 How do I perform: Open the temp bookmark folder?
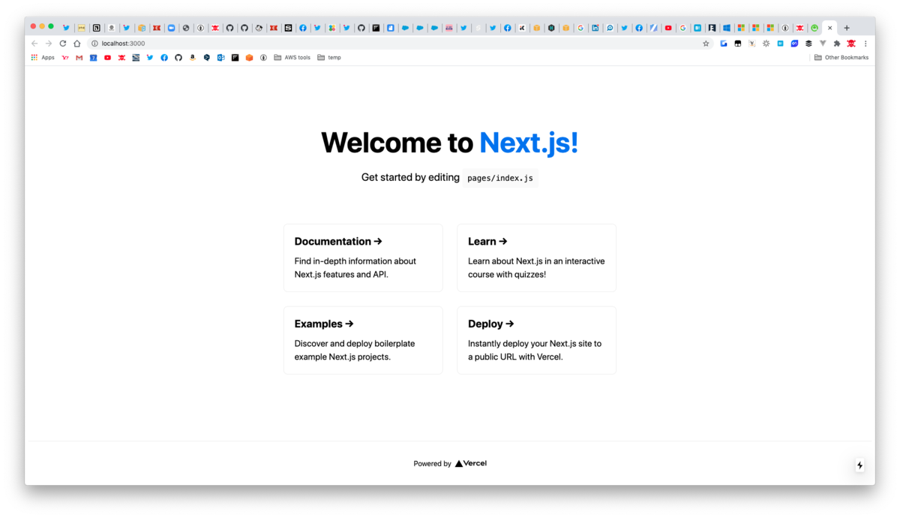[x=329, y=57]
